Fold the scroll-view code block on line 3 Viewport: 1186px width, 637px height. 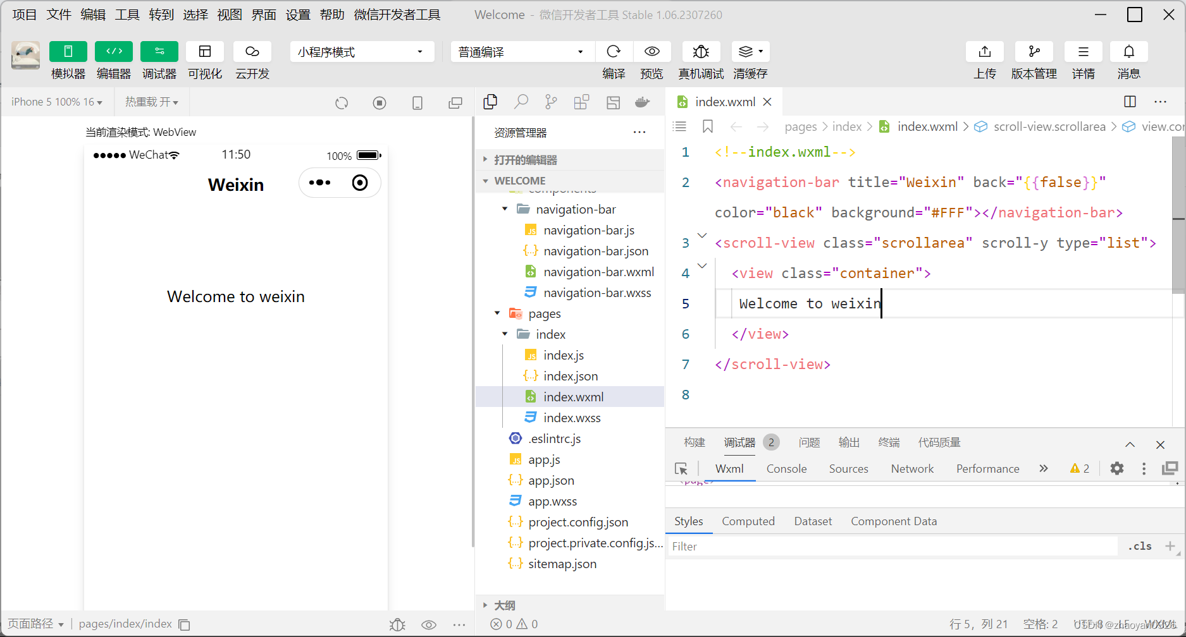[702, 236]
